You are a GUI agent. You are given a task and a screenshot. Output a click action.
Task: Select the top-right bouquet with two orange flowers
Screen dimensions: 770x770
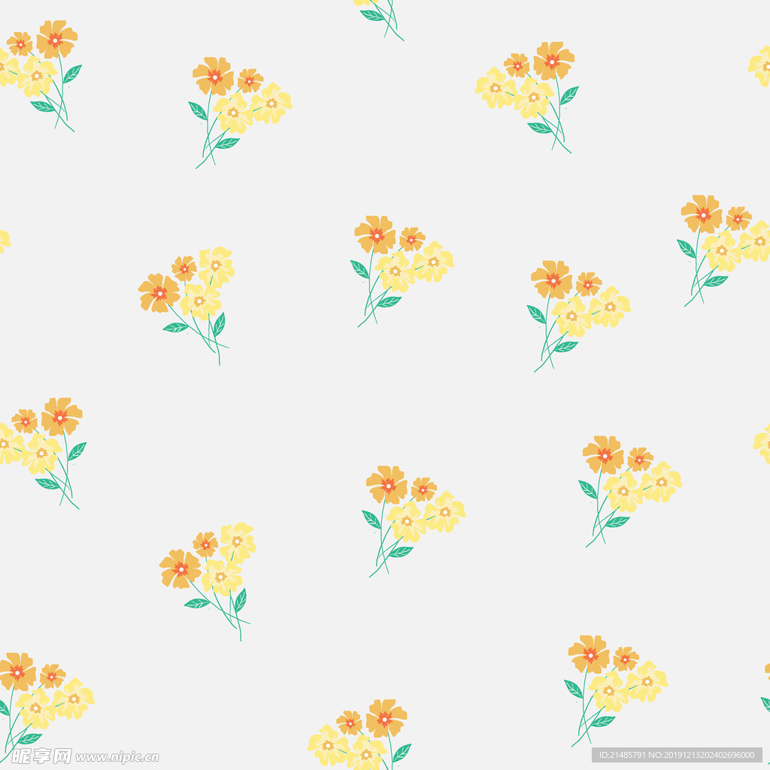click(530, 92)
